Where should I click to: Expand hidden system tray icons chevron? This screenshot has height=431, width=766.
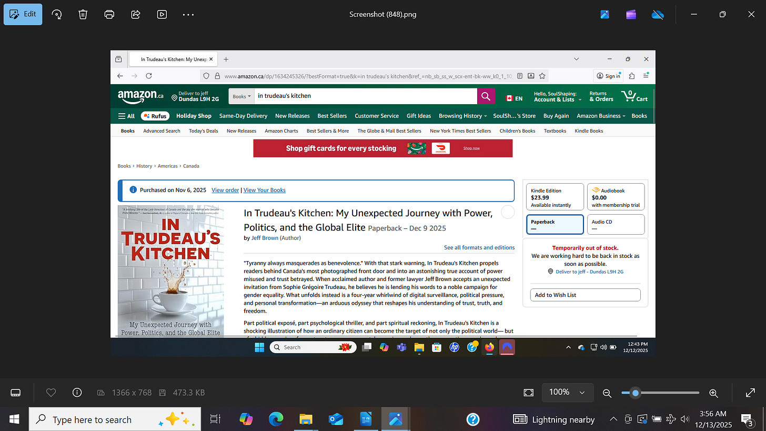613,419
